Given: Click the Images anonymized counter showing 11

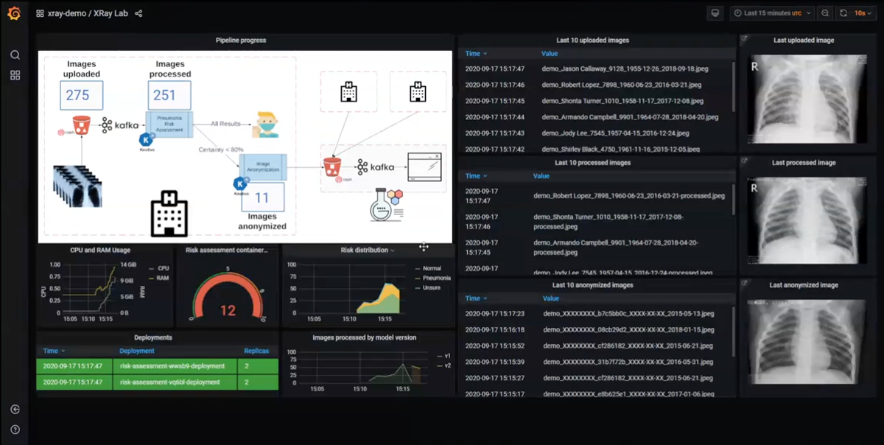Looking at the screenshot, I should point(262,197).
